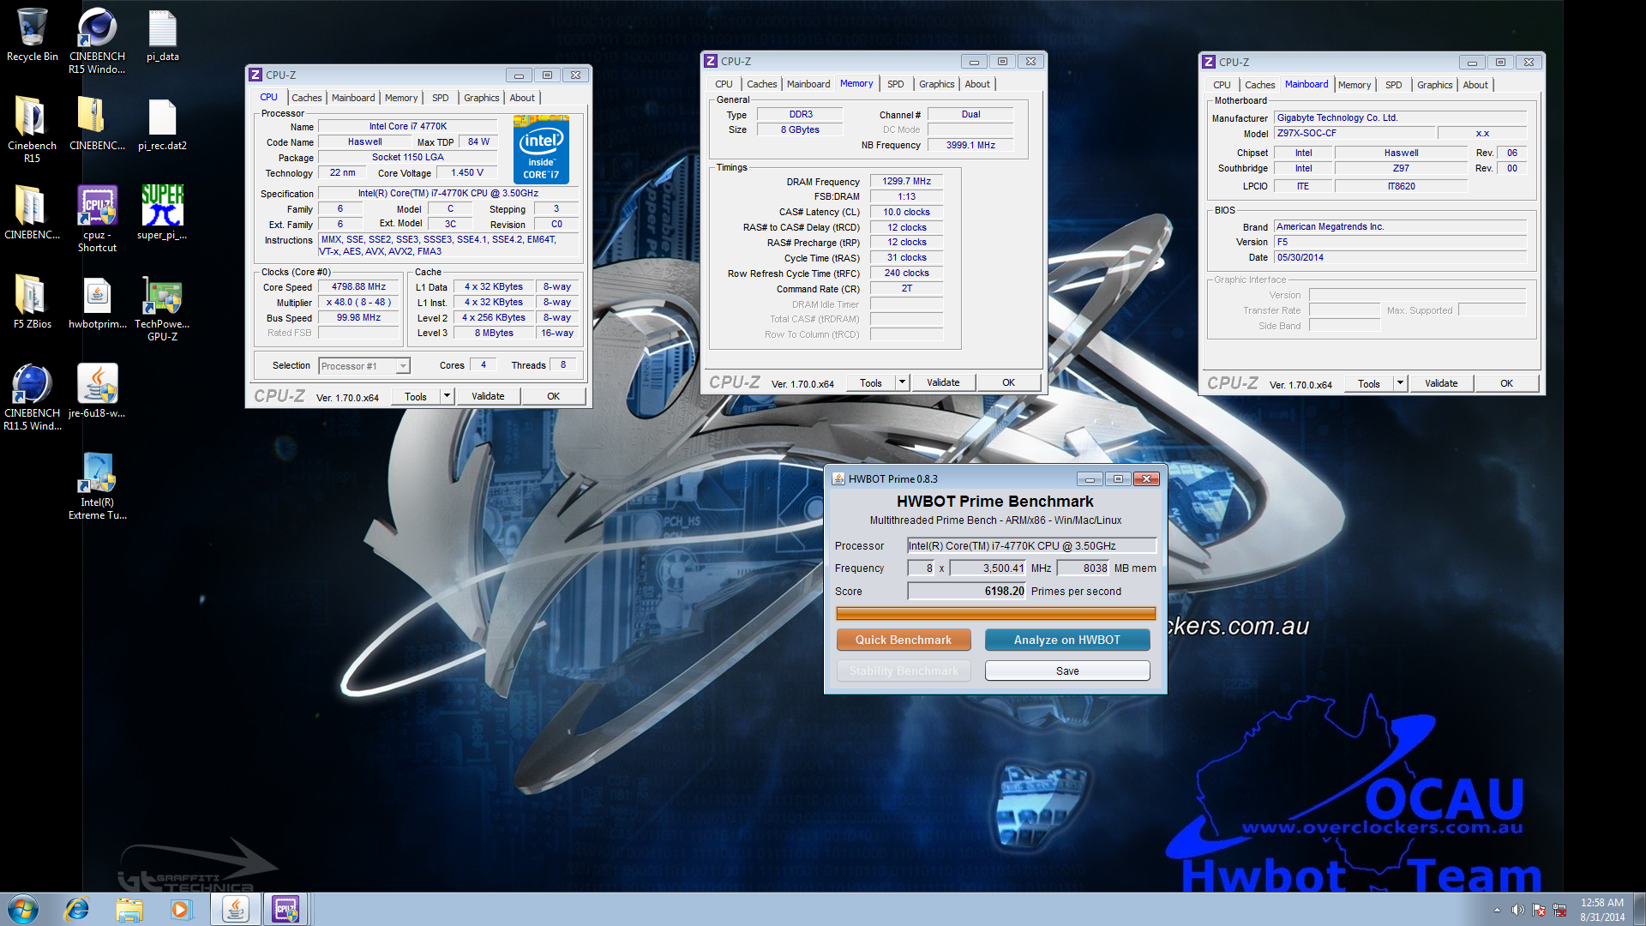The width and height of the screenshot is (1646, 926).
Task: Launch TechPowerUp GPU-Z desktop icon
Action: pyautogui.click(x=163, y=309)
